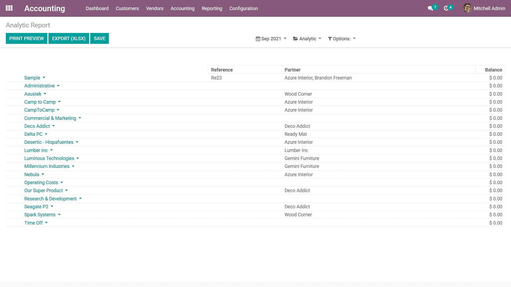The image size is (511, 287).
Task: Expand the caret beside Operating Costs
Action: click(x=62, y=183)
